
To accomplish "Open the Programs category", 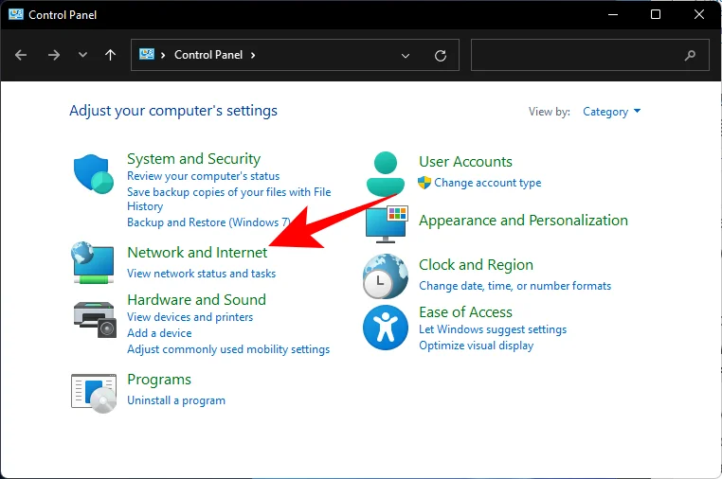I will (159, 380).
